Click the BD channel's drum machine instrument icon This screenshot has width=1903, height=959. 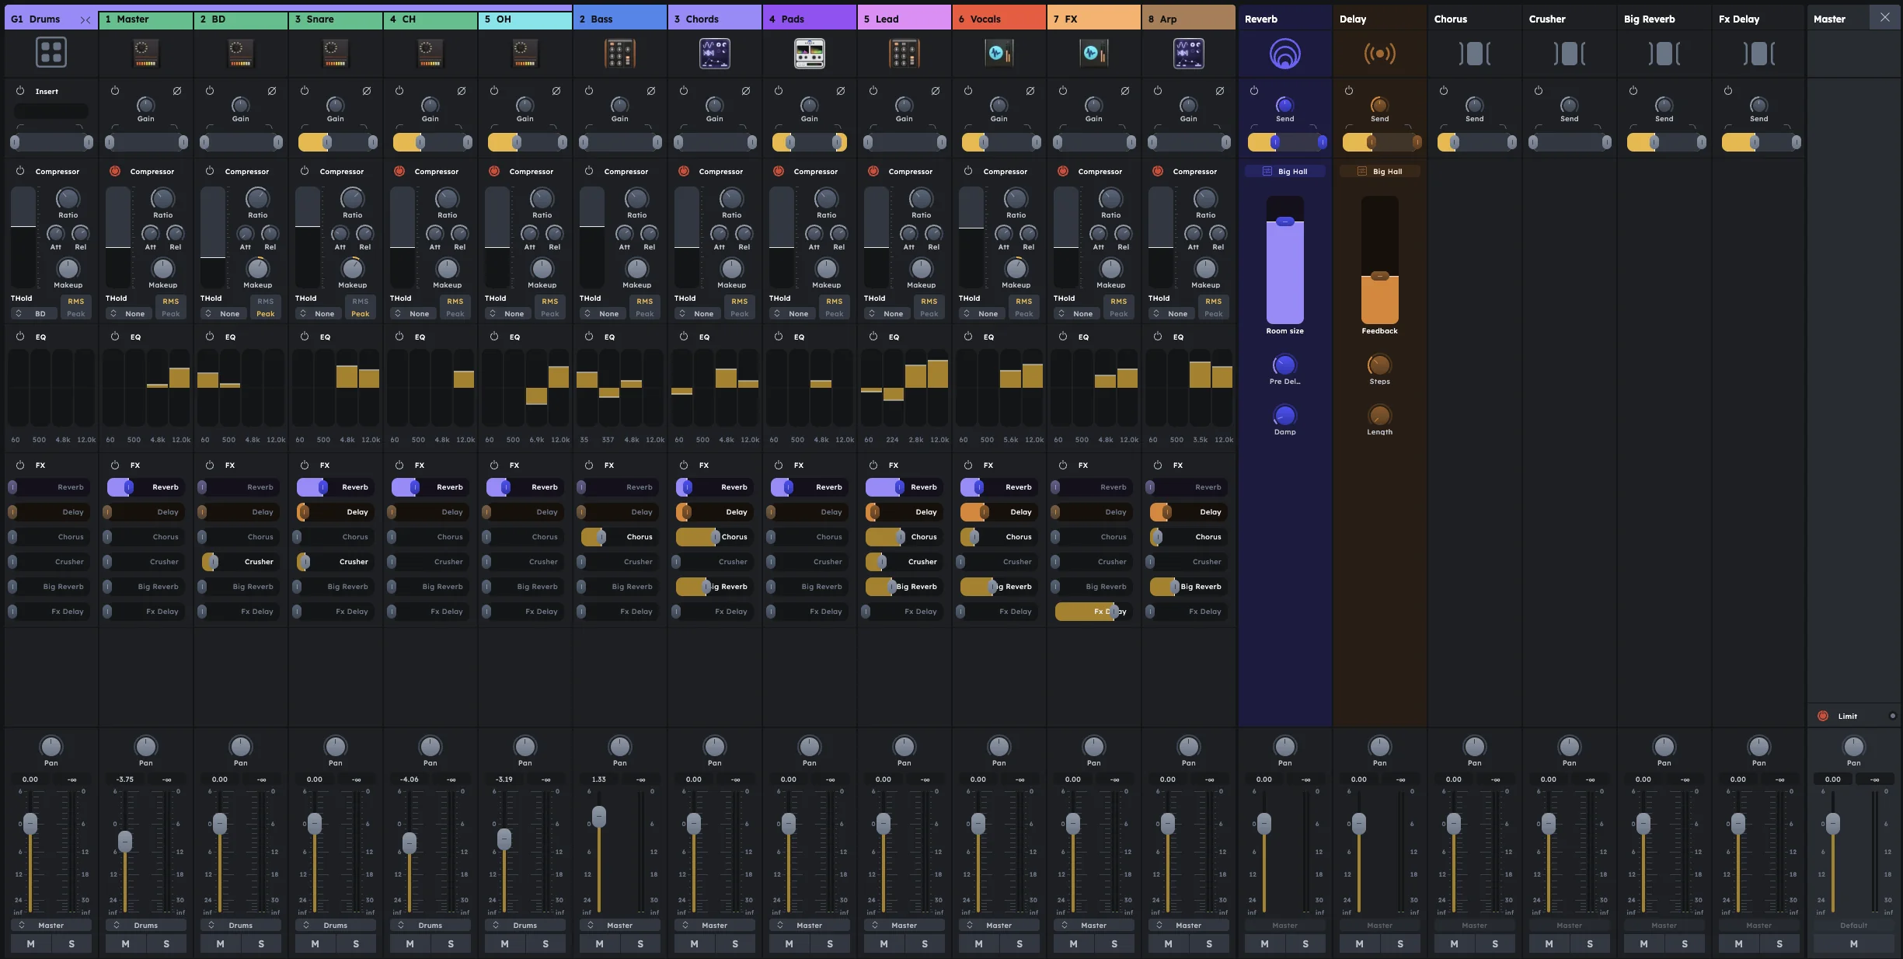click(x=239, y=53)
